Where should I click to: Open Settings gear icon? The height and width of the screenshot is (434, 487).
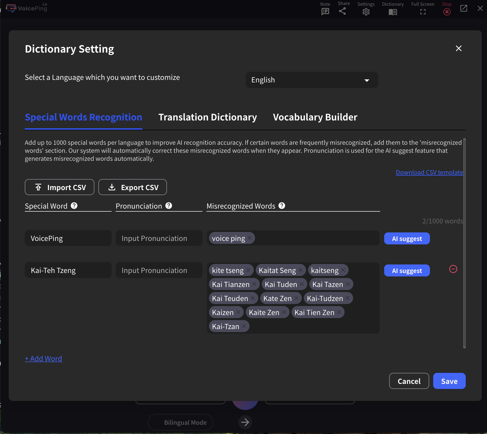pos(366,12)
